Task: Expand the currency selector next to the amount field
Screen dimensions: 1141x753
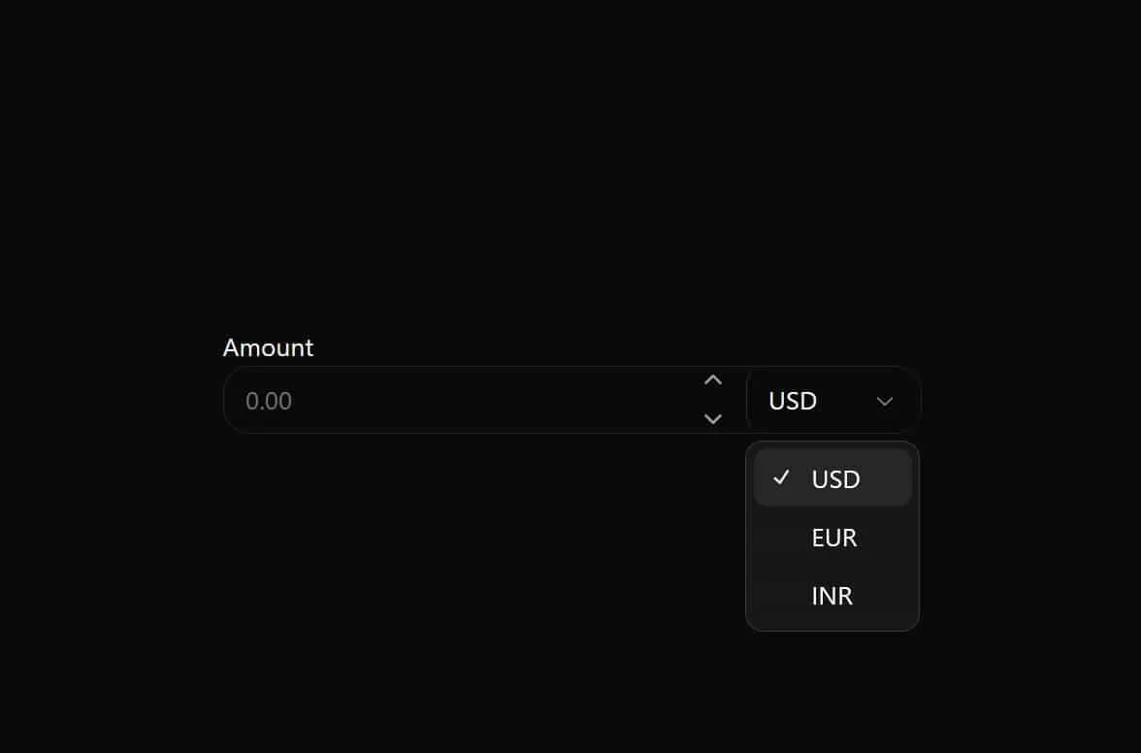Action: point(832,401)
